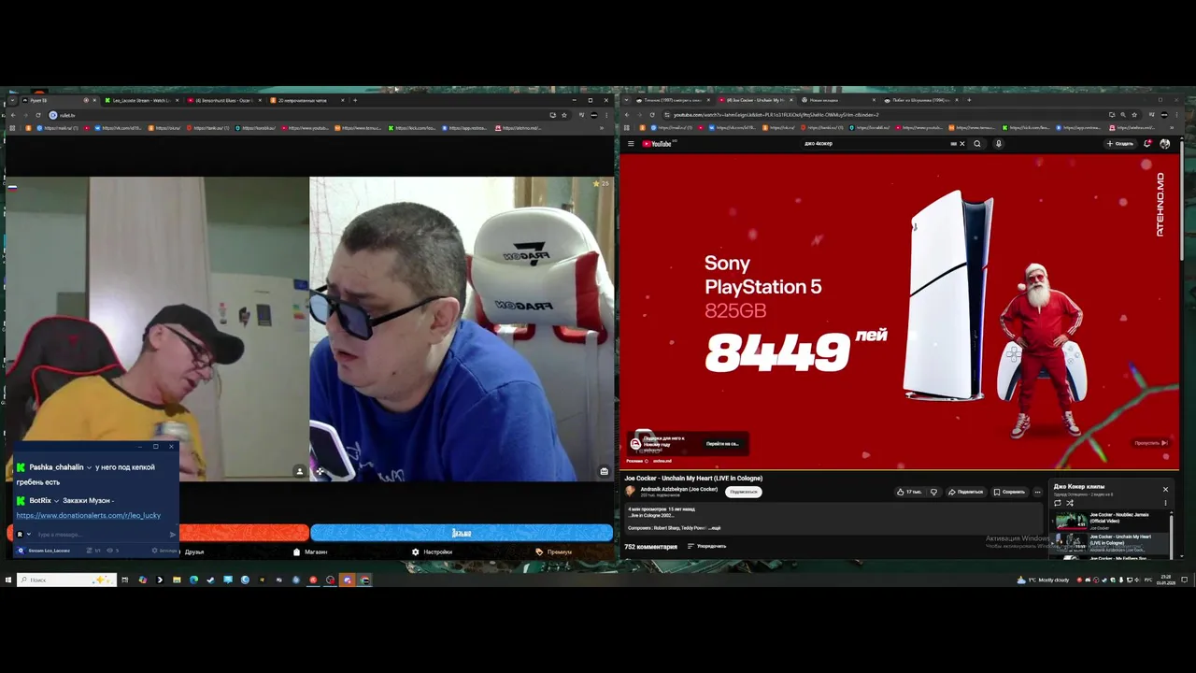
Task: Expand Pashka_chahalin user chevron in chat
Action: [x=89, y=467]
